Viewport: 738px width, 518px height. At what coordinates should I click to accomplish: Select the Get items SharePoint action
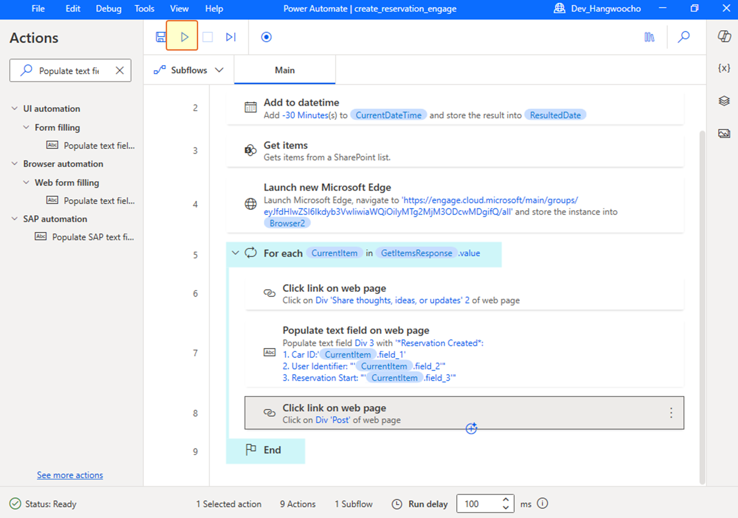455,151
